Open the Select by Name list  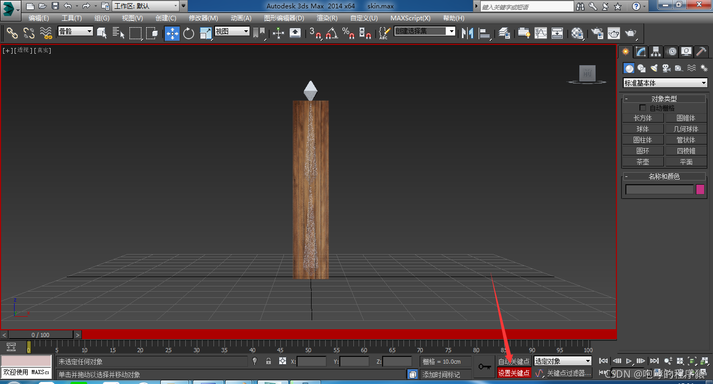[x=119, y=33]
